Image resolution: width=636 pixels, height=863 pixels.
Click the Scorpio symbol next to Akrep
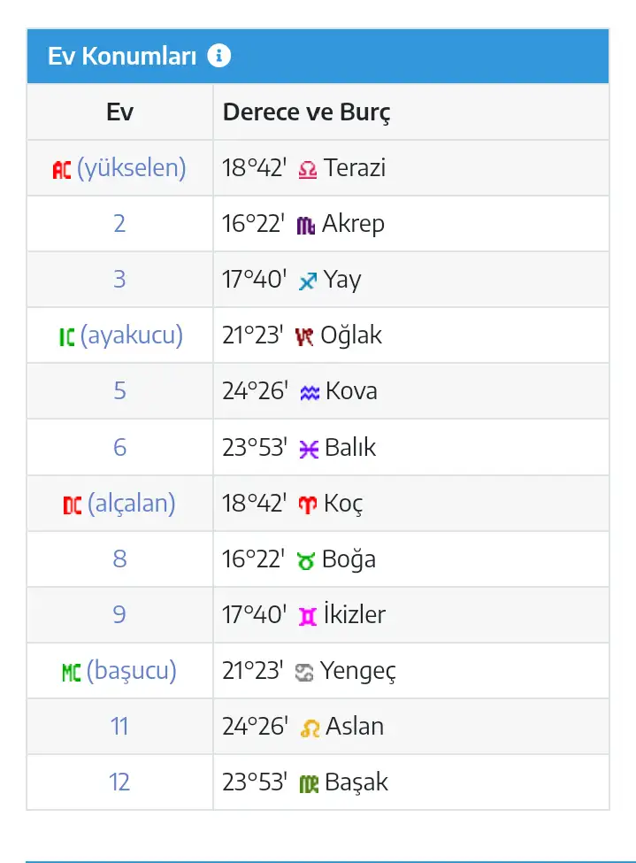[306, 225]
